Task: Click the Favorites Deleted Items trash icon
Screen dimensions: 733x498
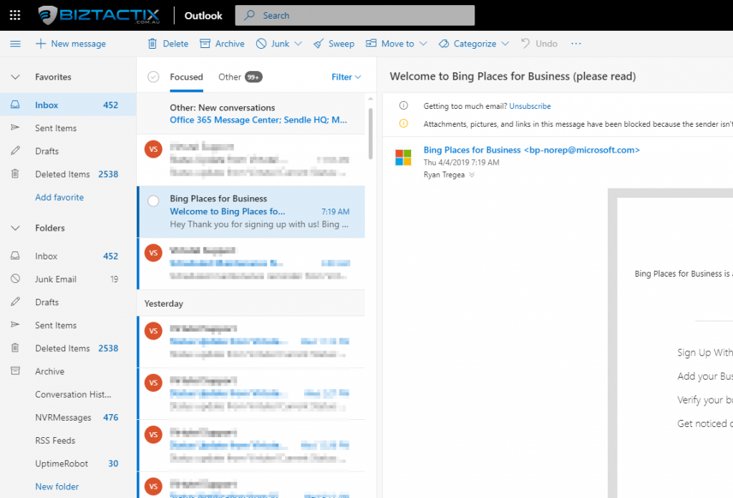Action: click(15, 173)
